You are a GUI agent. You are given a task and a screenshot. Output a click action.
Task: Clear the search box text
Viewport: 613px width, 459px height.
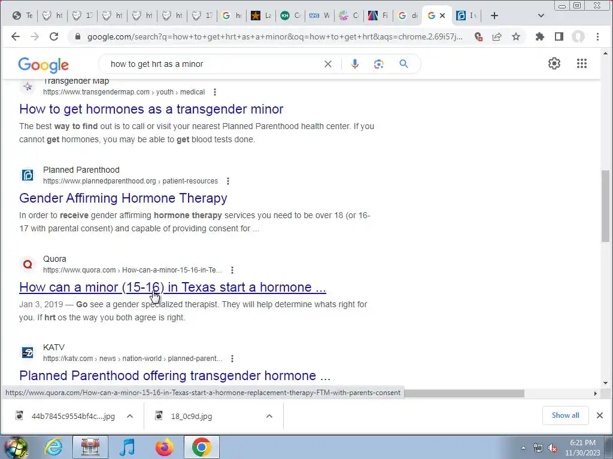(x=328, y=64)
